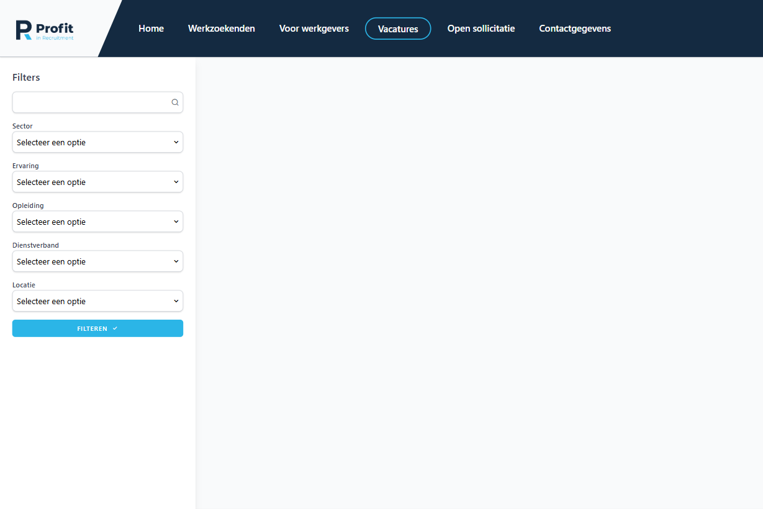Click the chevron arrow of the Ervaring select
The height and width of the screenshot is (509, 763).
176,182
